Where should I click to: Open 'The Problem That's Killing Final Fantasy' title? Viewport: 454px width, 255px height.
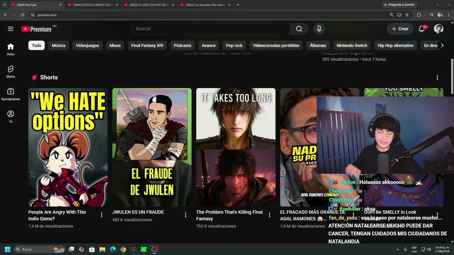pos(229,215)
